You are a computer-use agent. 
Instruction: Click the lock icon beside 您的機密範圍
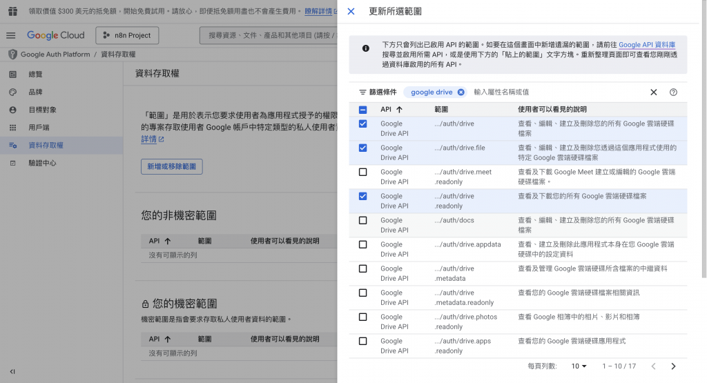pyautogui.click(x=145, y=304)
